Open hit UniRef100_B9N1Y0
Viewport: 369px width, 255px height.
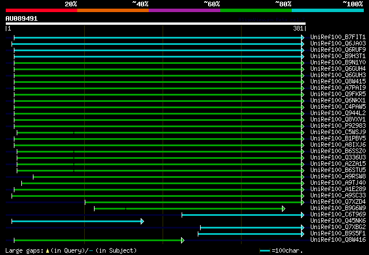click(x=338, y=63)
